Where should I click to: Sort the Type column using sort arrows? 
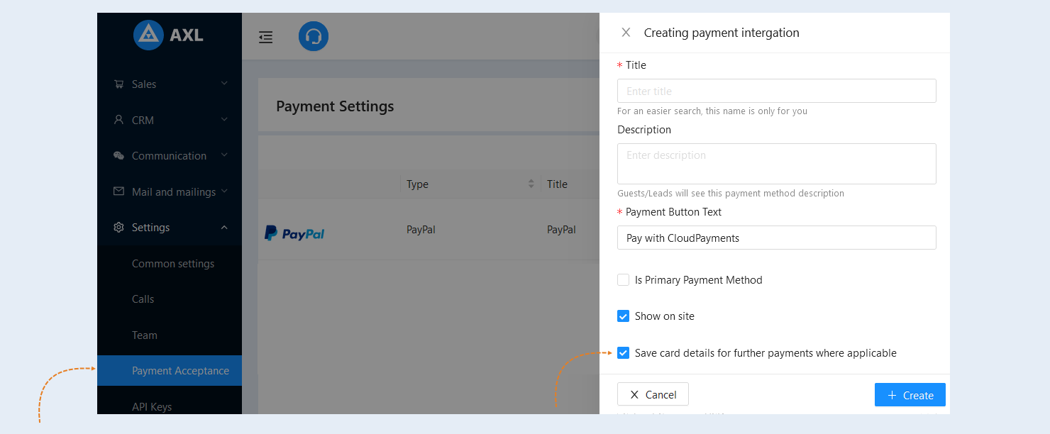[x=531, y=184]
